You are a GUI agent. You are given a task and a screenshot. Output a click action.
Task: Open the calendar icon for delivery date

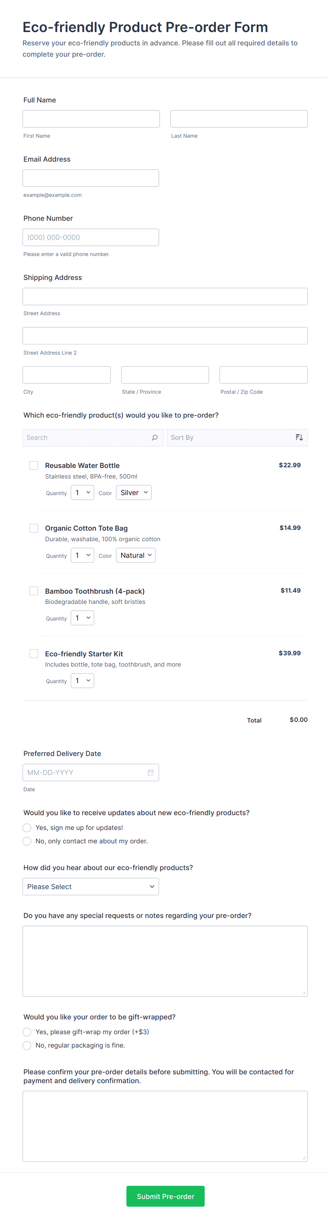pyautogui.click(x=150, y=773)
